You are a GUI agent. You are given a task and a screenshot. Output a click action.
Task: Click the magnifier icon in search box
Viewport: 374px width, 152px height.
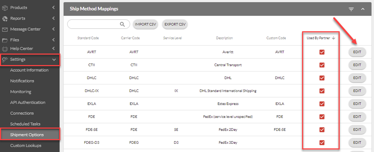pos(122,24)
